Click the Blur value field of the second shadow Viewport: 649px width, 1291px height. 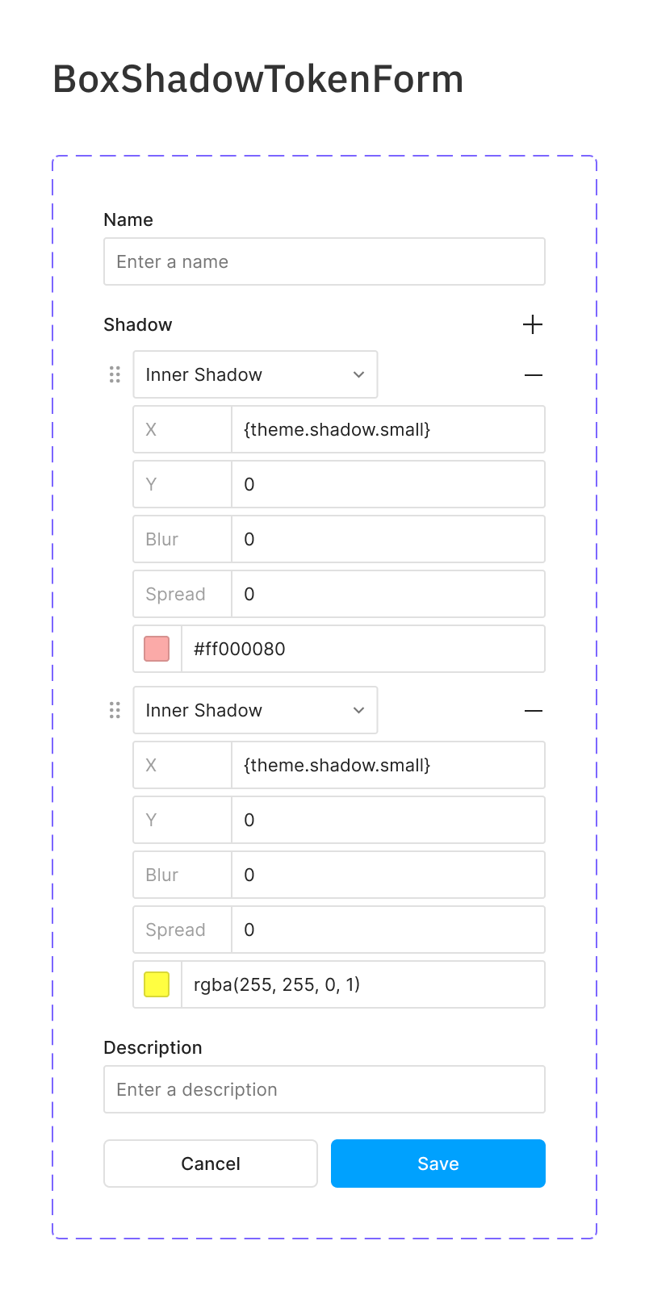(x=387, y=875)
